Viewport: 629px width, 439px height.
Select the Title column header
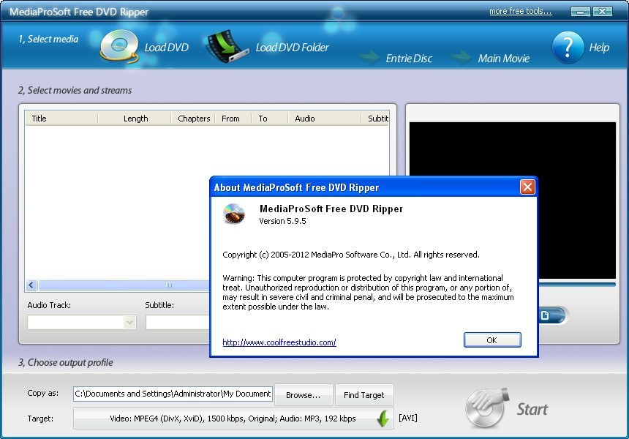(40, 118)
